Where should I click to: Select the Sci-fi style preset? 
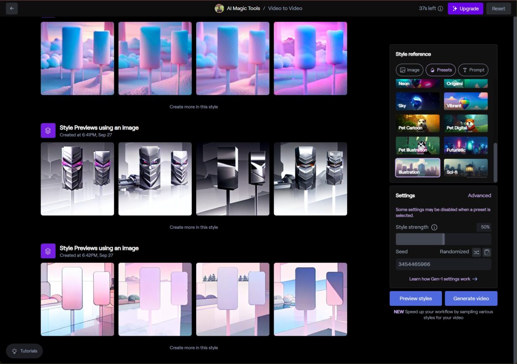466,168
